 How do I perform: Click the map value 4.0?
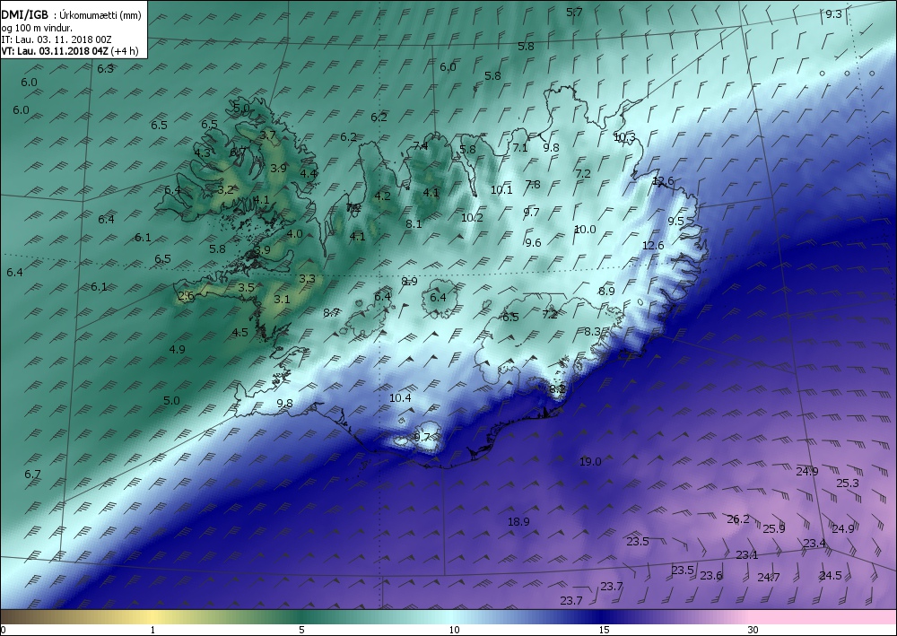click(x=294, y=233)
